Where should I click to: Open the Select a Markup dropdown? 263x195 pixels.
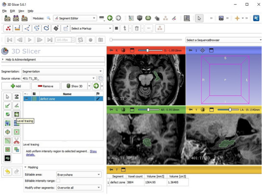(92, 28)
